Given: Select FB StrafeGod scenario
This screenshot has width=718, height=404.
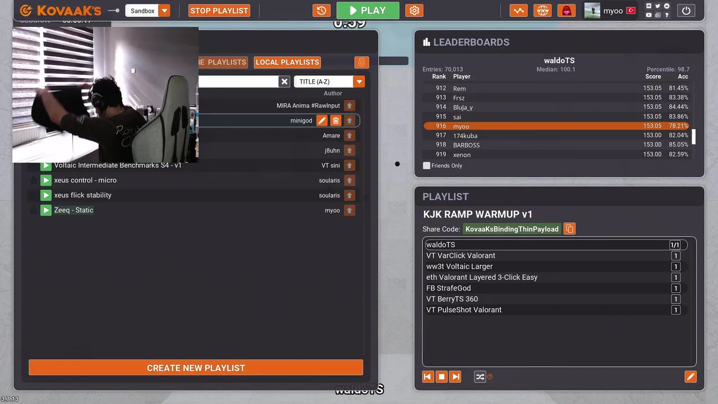Looking at the screenshot, I should (555, 288).
